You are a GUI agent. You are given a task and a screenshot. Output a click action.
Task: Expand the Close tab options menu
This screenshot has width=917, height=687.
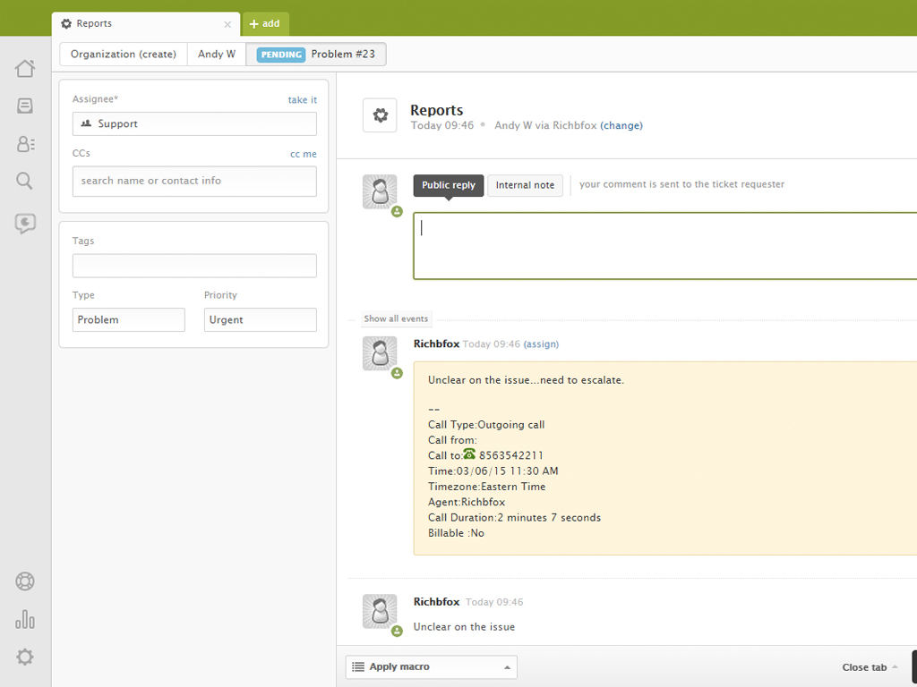pos(870,667)
